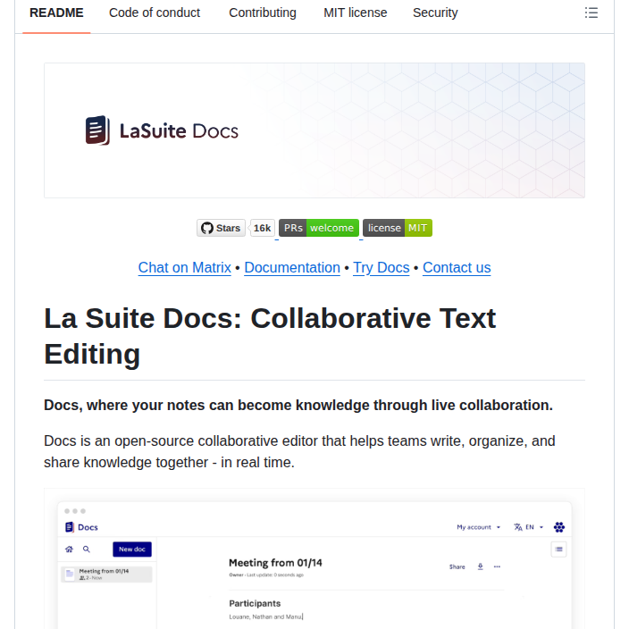Click the home icon in the Docs screenshot

[70, 549]
